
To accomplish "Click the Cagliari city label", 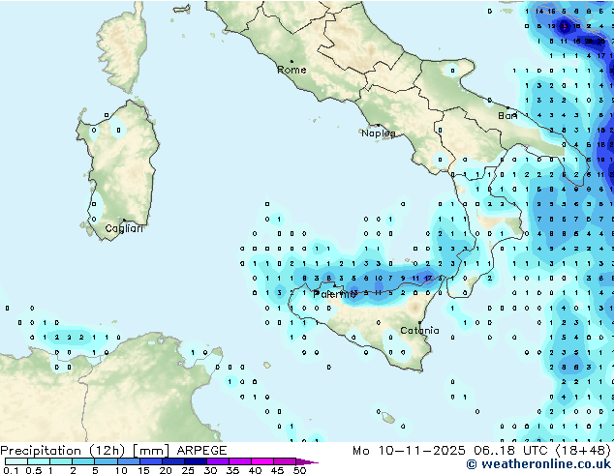I will pos(124,228).
